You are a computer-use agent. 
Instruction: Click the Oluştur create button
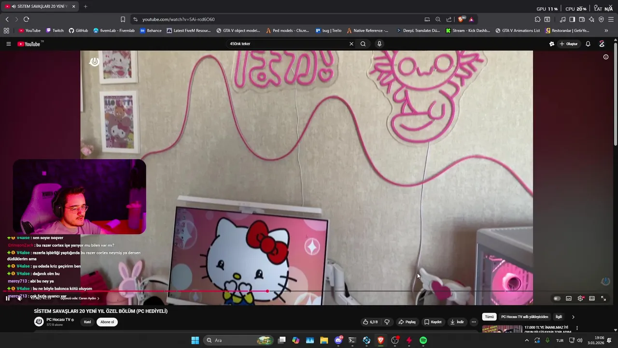[x=568, y=44]
